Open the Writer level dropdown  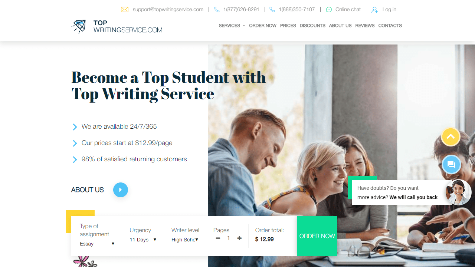pyautogui.click(x=185, y=240)
